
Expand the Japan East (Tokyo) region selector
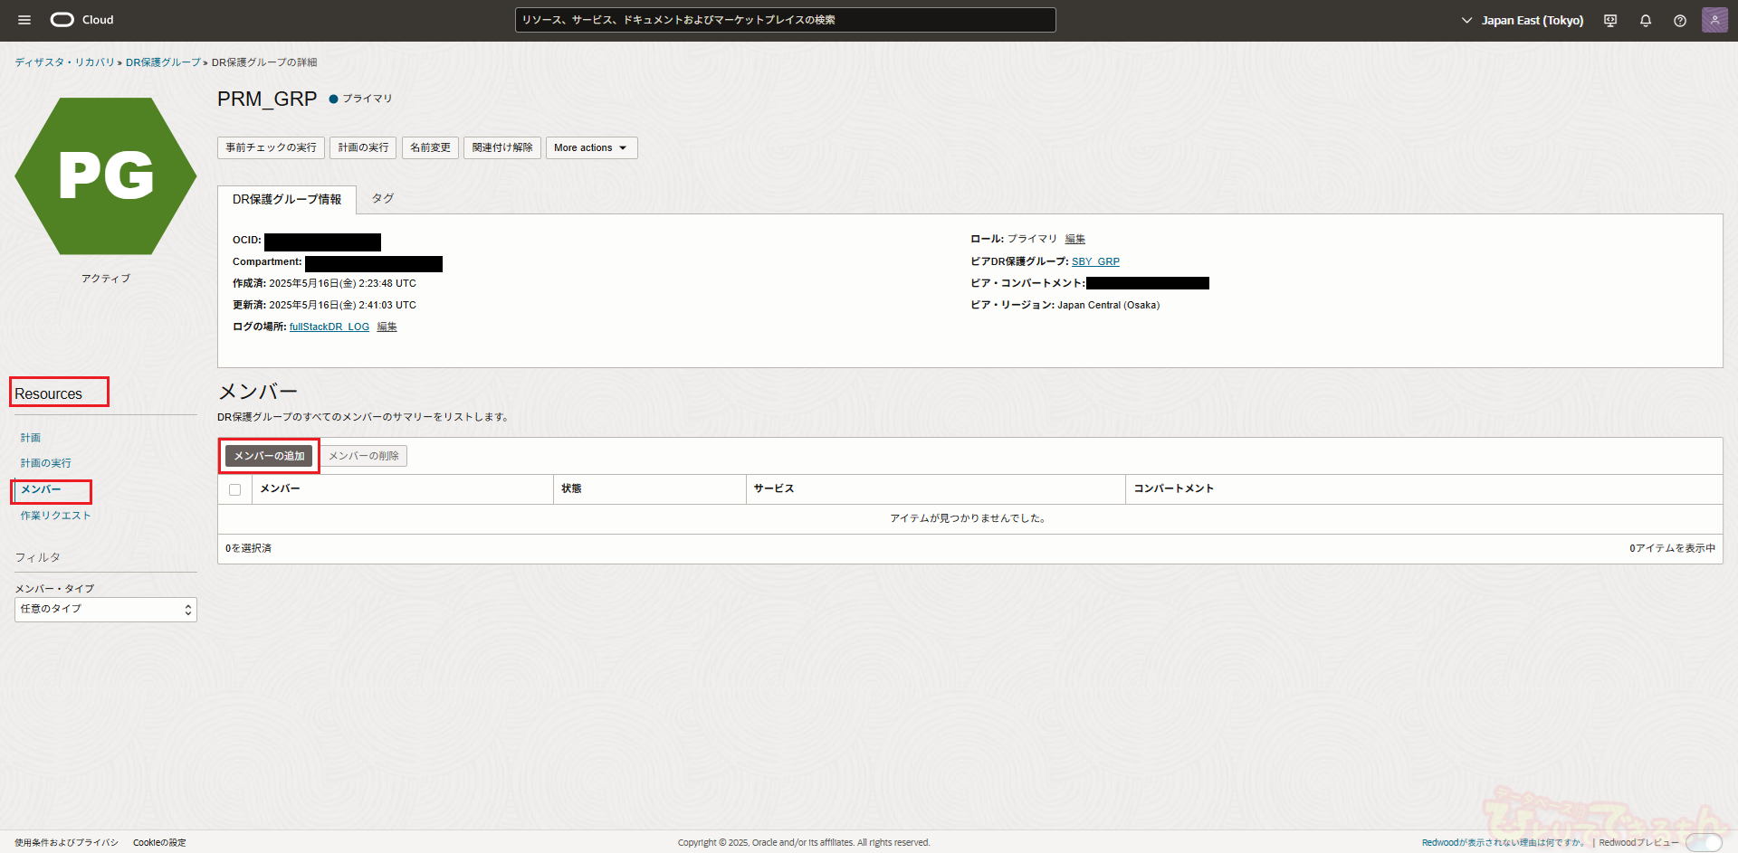1523,21
